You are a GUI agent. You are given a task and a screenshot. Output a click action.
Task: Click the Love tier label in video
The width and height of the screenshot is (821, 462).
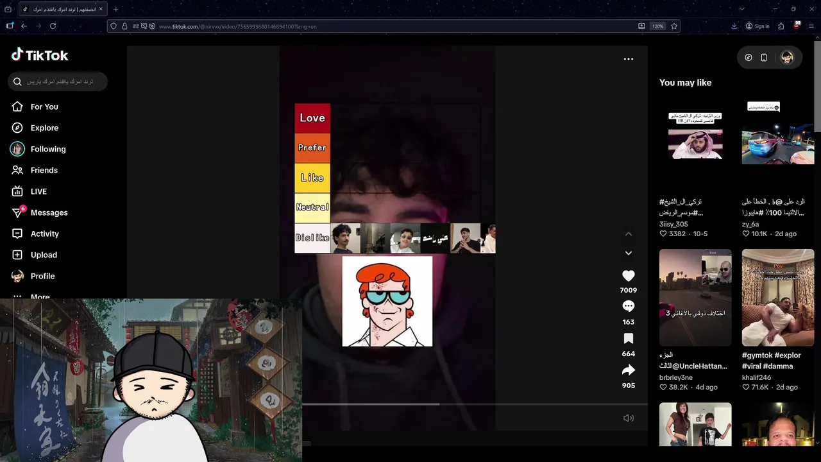[312, 118]
